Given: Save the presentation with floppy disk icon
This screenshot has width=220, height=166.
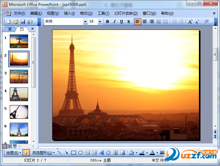Looking at the screenshot, I should (x=23, y=22).
